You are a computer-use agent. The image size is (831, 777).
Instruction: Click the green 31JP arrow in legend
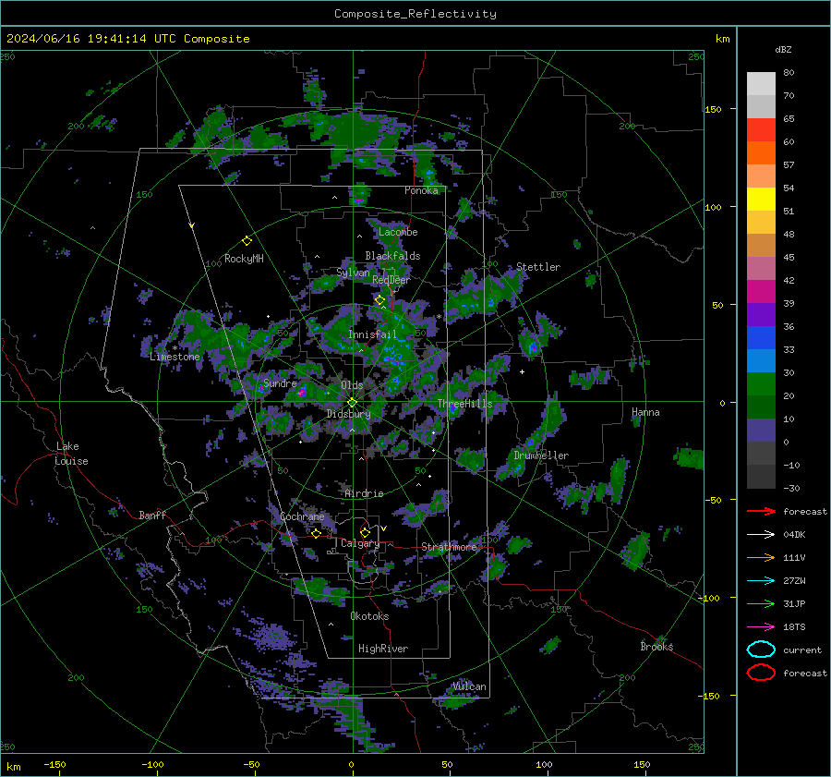761,603
